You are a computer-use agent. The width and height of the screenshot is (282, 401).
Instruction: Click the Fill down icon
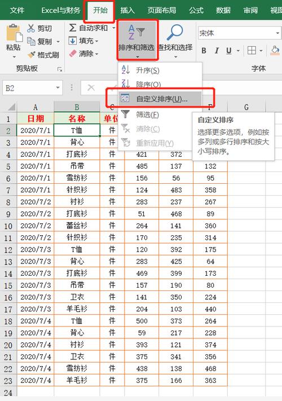(72, 41)
